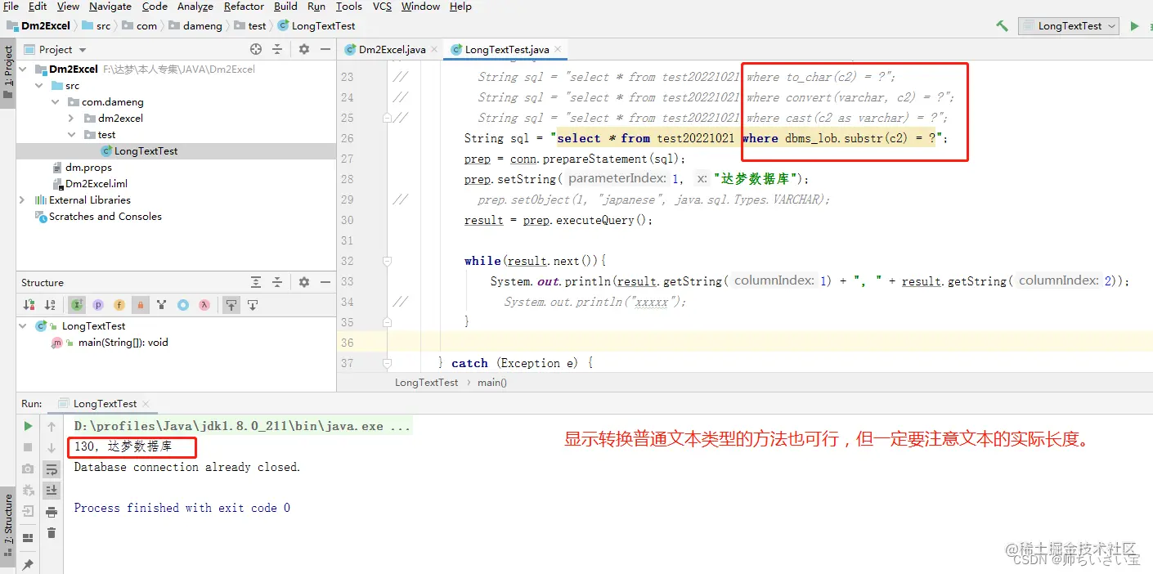This screenshot has width=1153, height=574.
Task: Toggle Show Lambdas filter in Structure
Action: click(204, 305)
